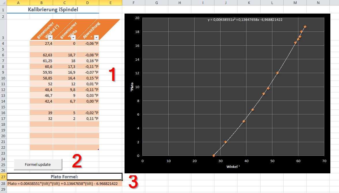Click table resize handle at row 22 corner

98,149
